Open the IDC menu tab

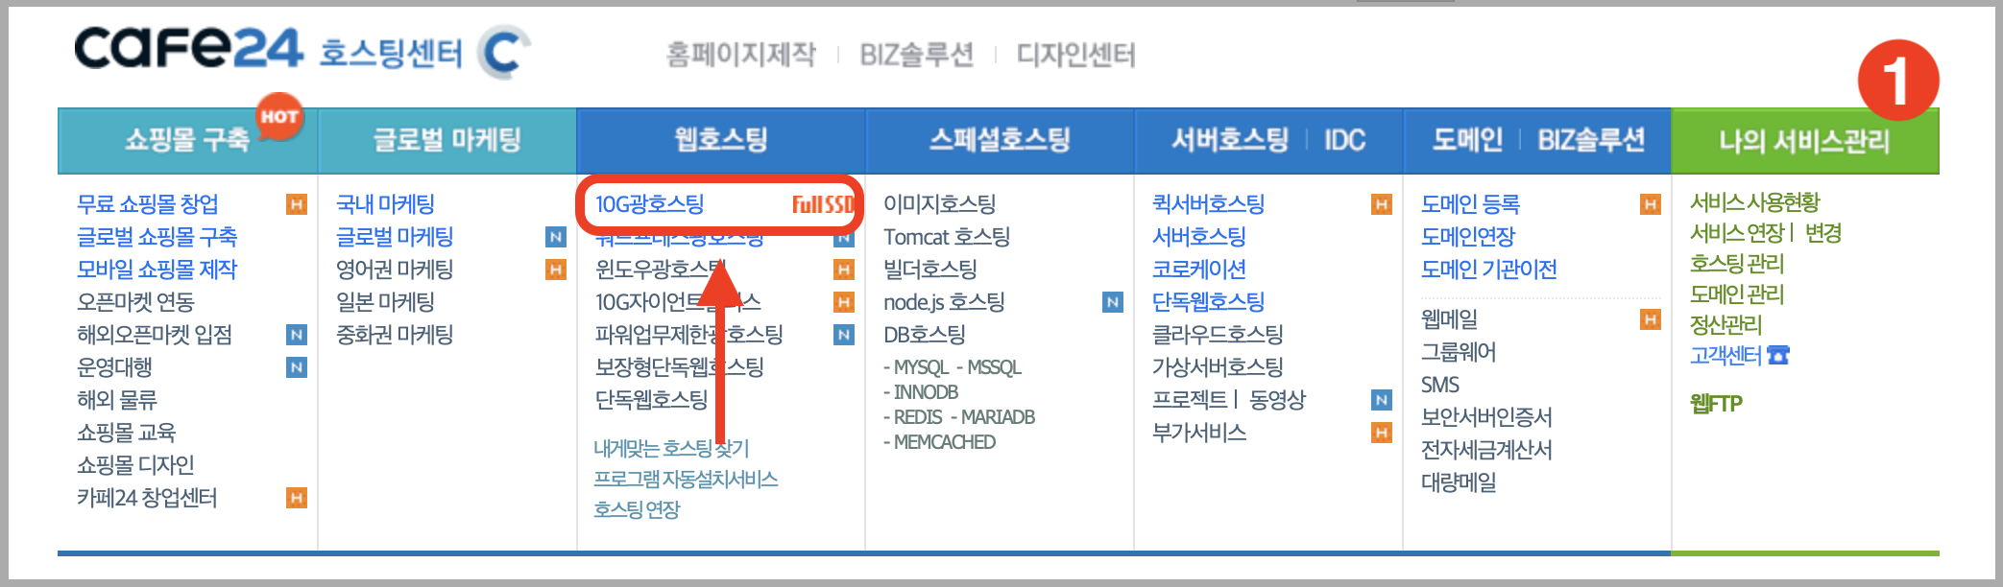pos(1344,140)
